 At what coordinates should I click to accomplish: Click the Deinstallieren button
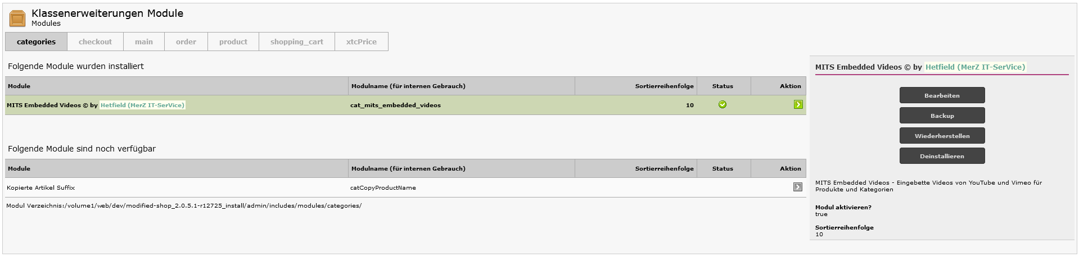tap(942, 156)
